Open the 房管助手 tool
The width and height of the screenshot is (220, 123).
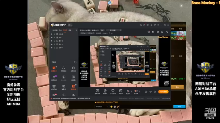tap(64, 69)
